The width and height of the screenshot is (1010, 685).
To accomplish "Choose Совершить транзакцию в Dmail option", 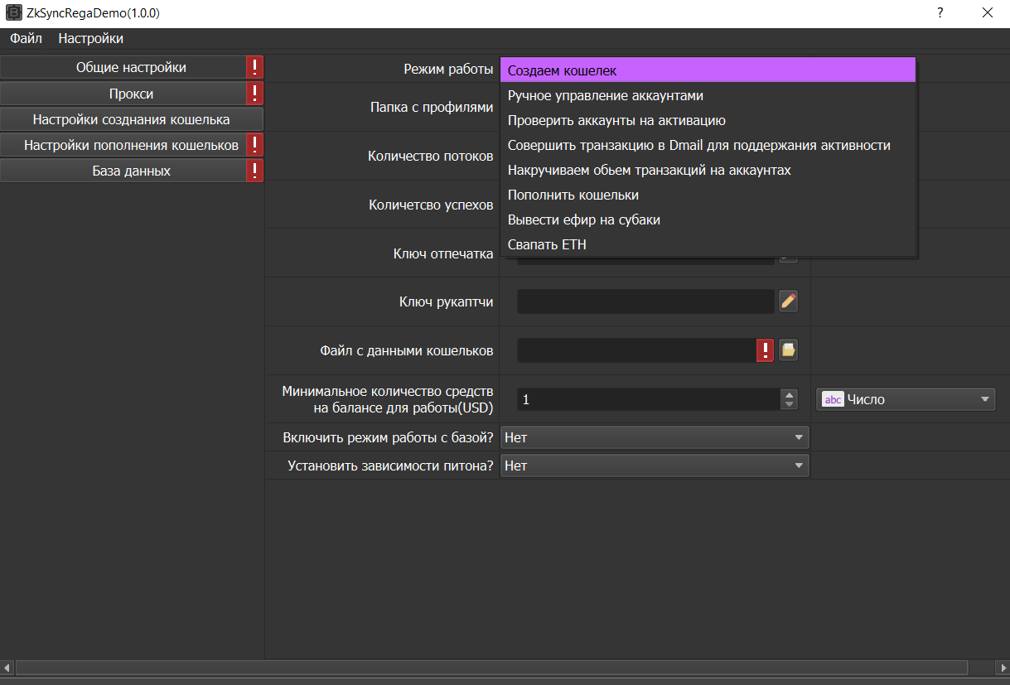I will coord(708,145).
